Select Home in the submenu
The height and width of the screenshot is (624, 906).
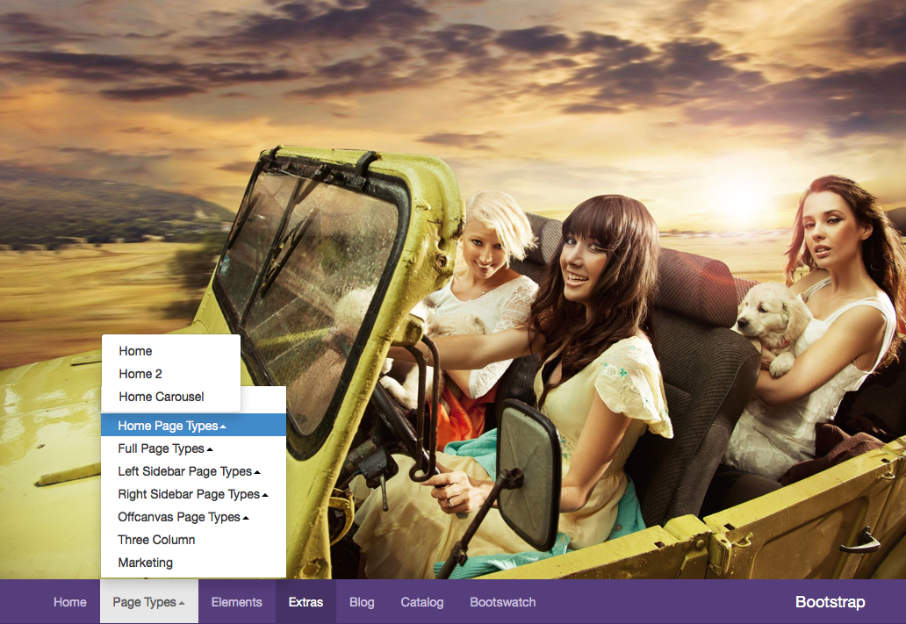(x=171, y=351)
